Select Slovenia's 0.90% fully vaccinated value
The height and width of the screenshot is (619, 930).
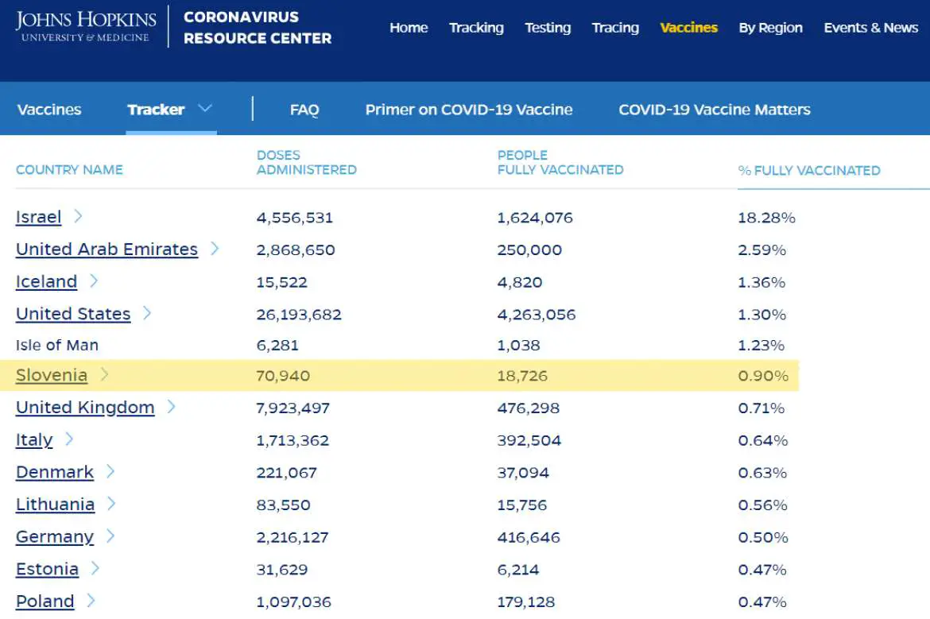pos(763,376)
